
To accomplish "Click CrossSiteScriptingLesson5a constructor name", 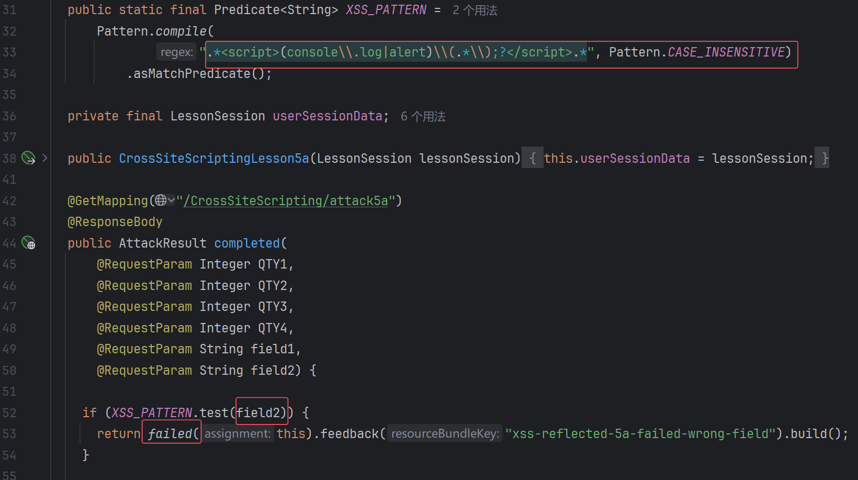I will pyautogui.click(x=214, y=158).
